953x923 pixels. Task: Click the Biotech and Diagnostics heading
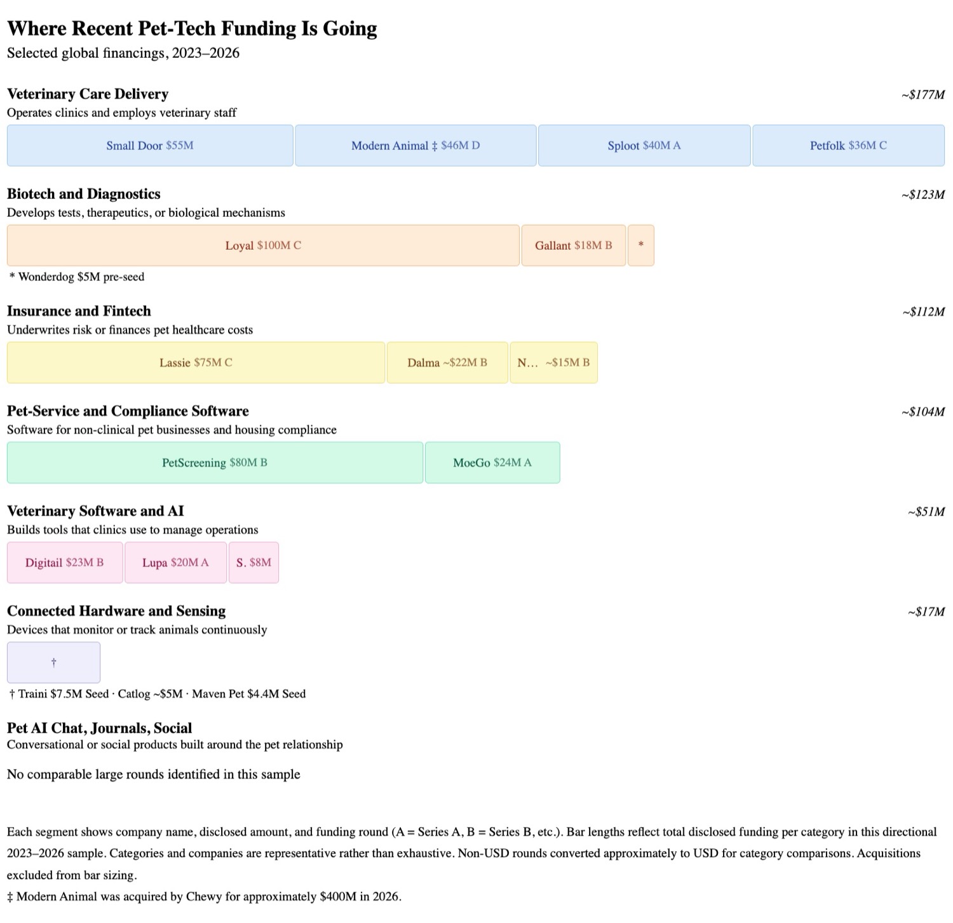point(84,194)
